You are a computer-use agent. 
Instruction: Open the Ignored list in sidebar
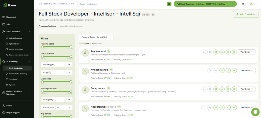click(x=12, y=85)
